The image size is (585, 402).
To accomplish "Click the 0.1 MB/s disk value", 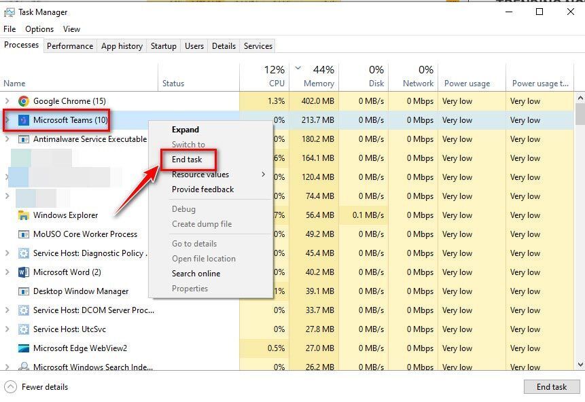I will tap(368, 215).
